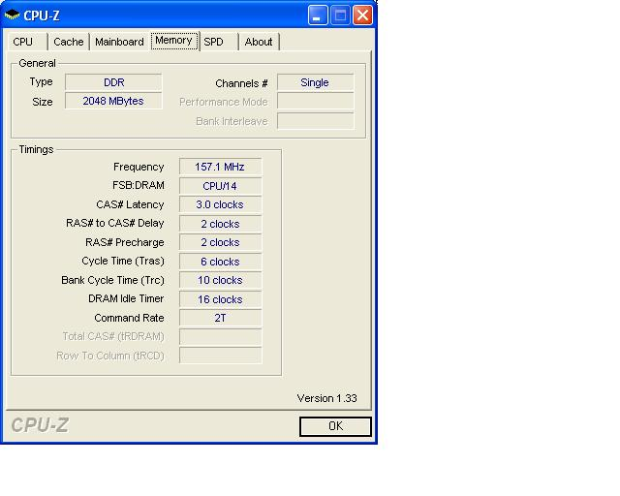
Task: Click the Frequency value 157.1 MHz
Action: [220, 167]
